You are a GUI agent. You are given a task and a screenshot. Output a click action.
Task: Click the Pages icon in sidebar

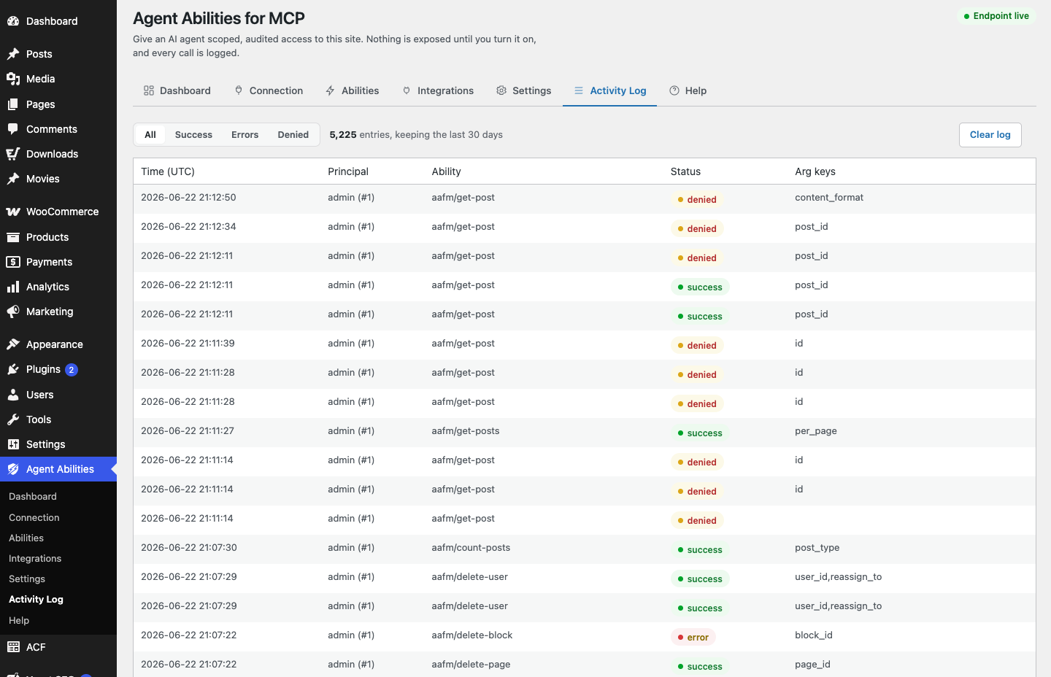coord(13,104)
